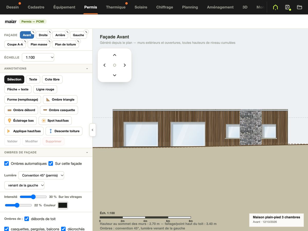308x231 pixels.
Task: Collapse the left side panel
Action: click(92, 130)
